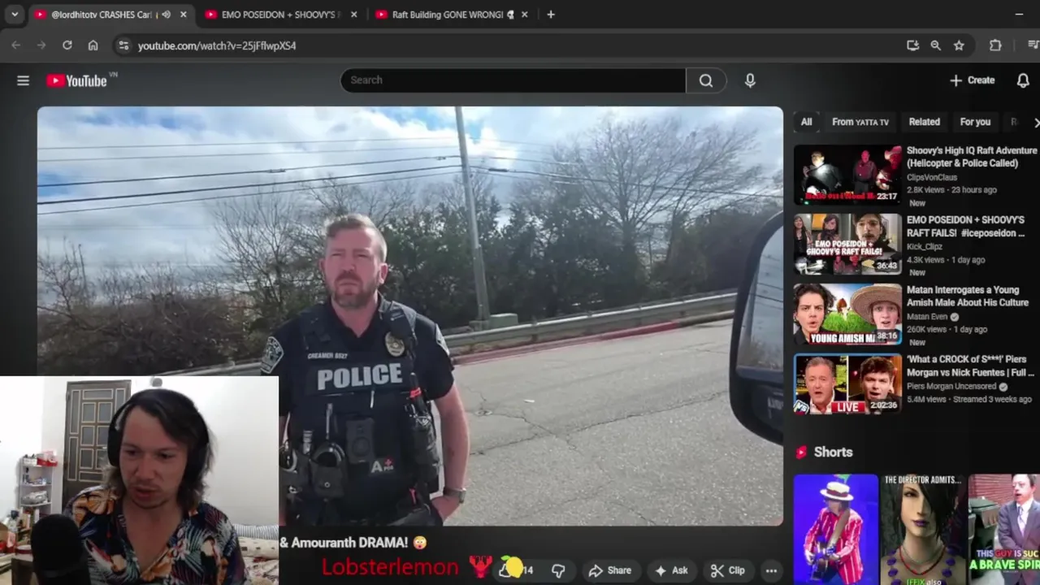Bookmark this page with the star
The height and width of the screenshot is (585, 1040).
coord(959,45)
